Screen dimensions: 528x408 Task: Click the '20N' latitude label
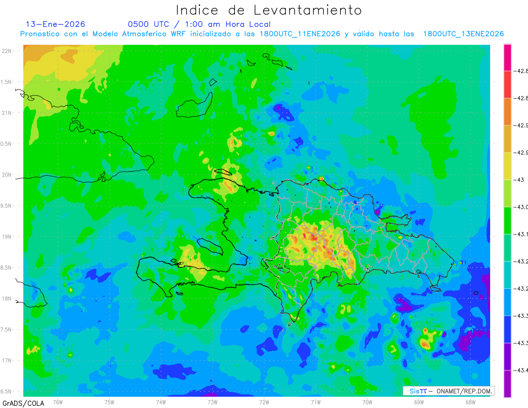(x=7, y=175)
